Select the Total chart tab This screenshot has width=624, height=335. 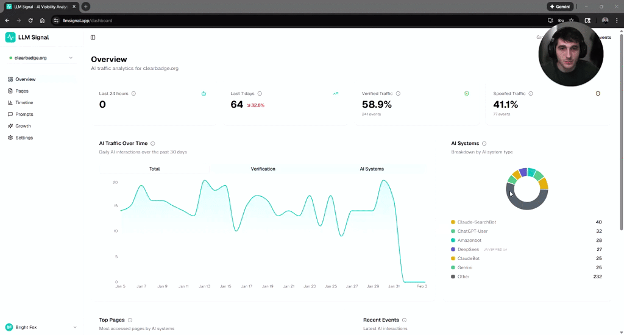click(x=154, y=169)
